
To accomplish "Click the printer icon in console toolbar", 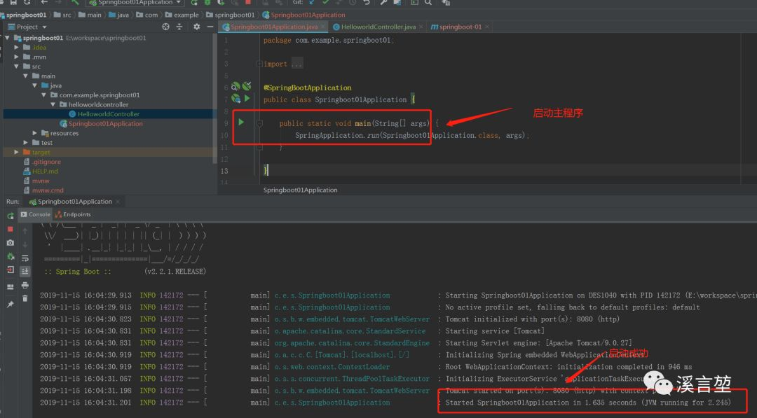I will coord(25,286).
